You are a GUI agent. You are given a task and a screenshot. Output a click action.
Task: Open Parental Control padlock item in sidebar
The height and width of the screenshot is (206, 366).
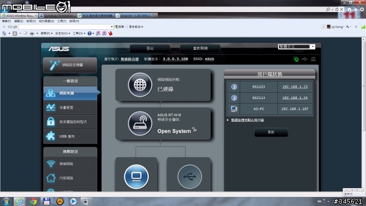pos(70,122)
